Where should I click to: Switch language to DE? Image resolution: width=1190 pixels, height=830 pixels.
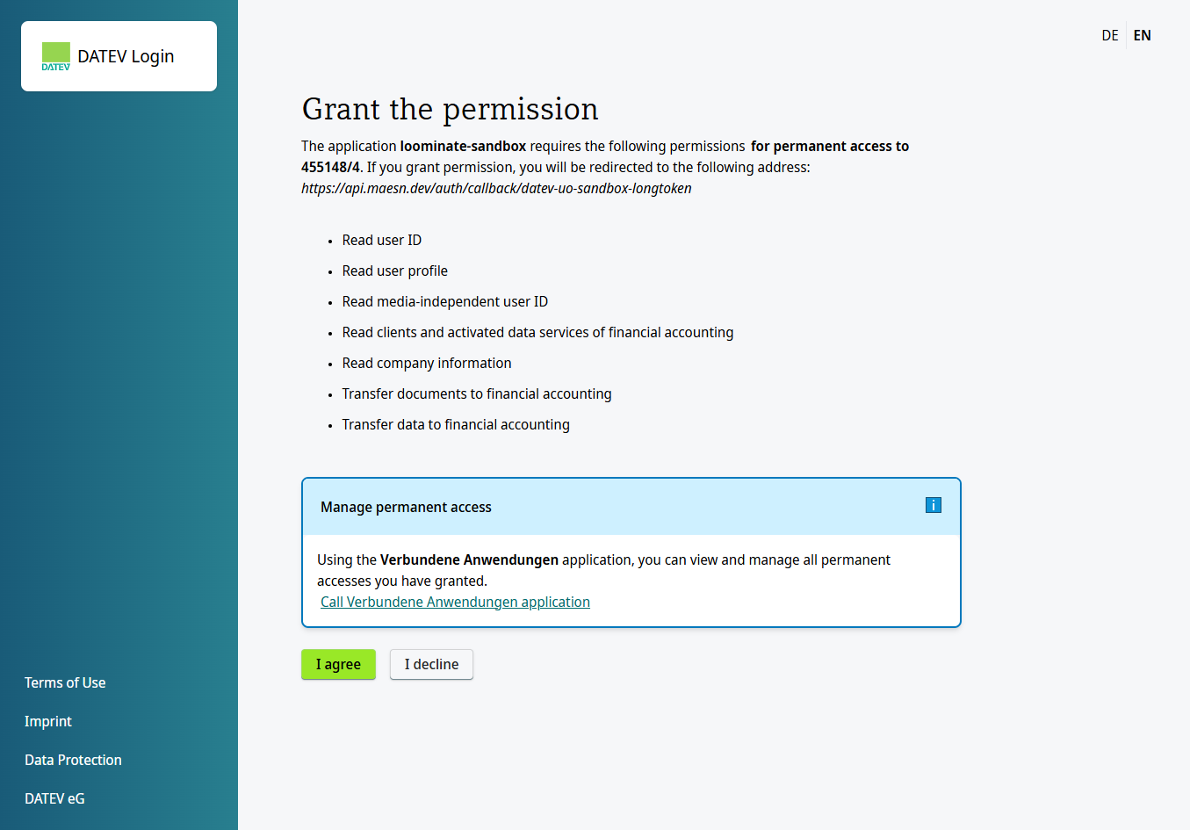pyautogui.click(x=1110, y=35)
